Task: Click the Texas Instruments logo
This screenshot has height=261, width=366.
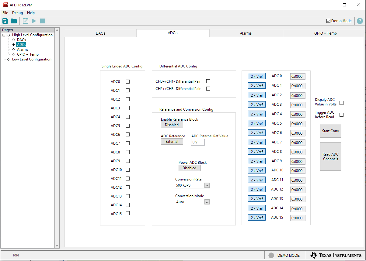Action: click(336, 255)
